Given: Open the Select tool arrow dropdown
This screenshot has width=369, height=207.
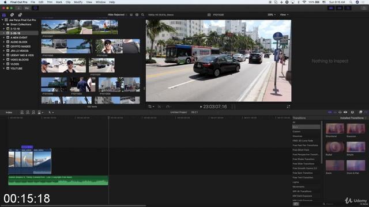Looking at the screenshot, I should [x=51, y=113].
